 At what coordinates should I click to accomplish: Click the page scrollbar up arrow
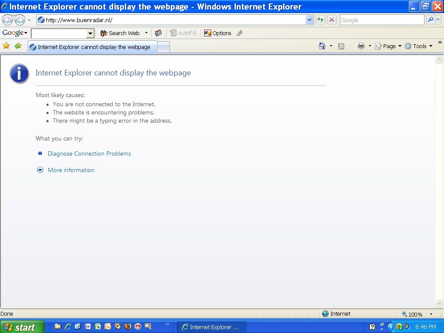[x=439, y=59]
